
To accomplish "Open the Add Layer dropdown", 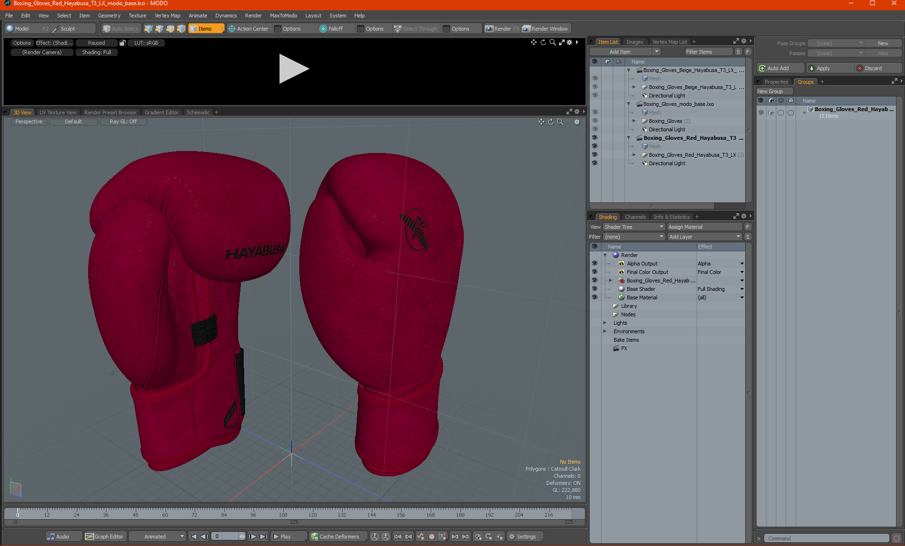I will 705,237.
